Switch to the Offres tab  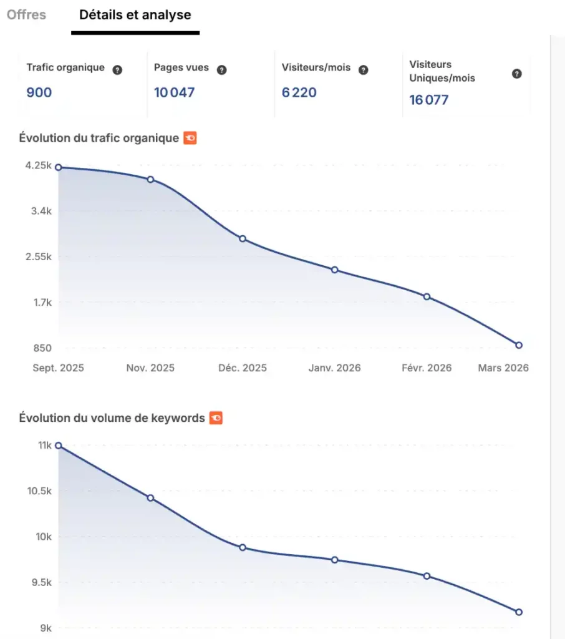26,15
